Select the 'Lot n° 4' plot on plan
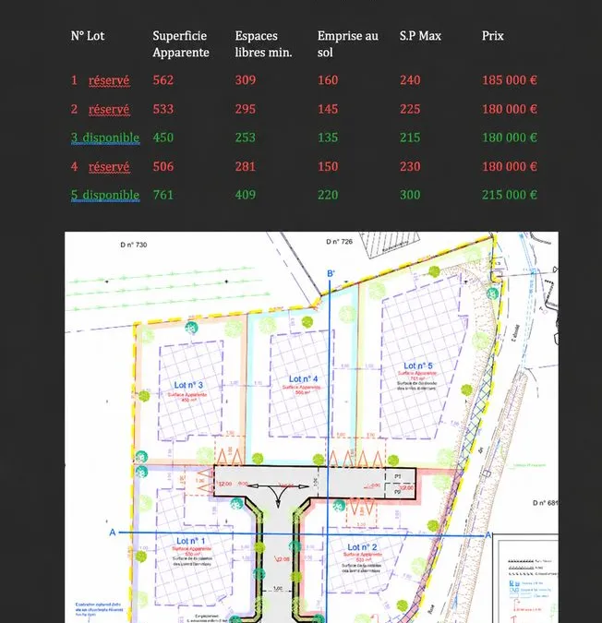The height and width of the screenshot is (623, 602). [x=303, y=379]
